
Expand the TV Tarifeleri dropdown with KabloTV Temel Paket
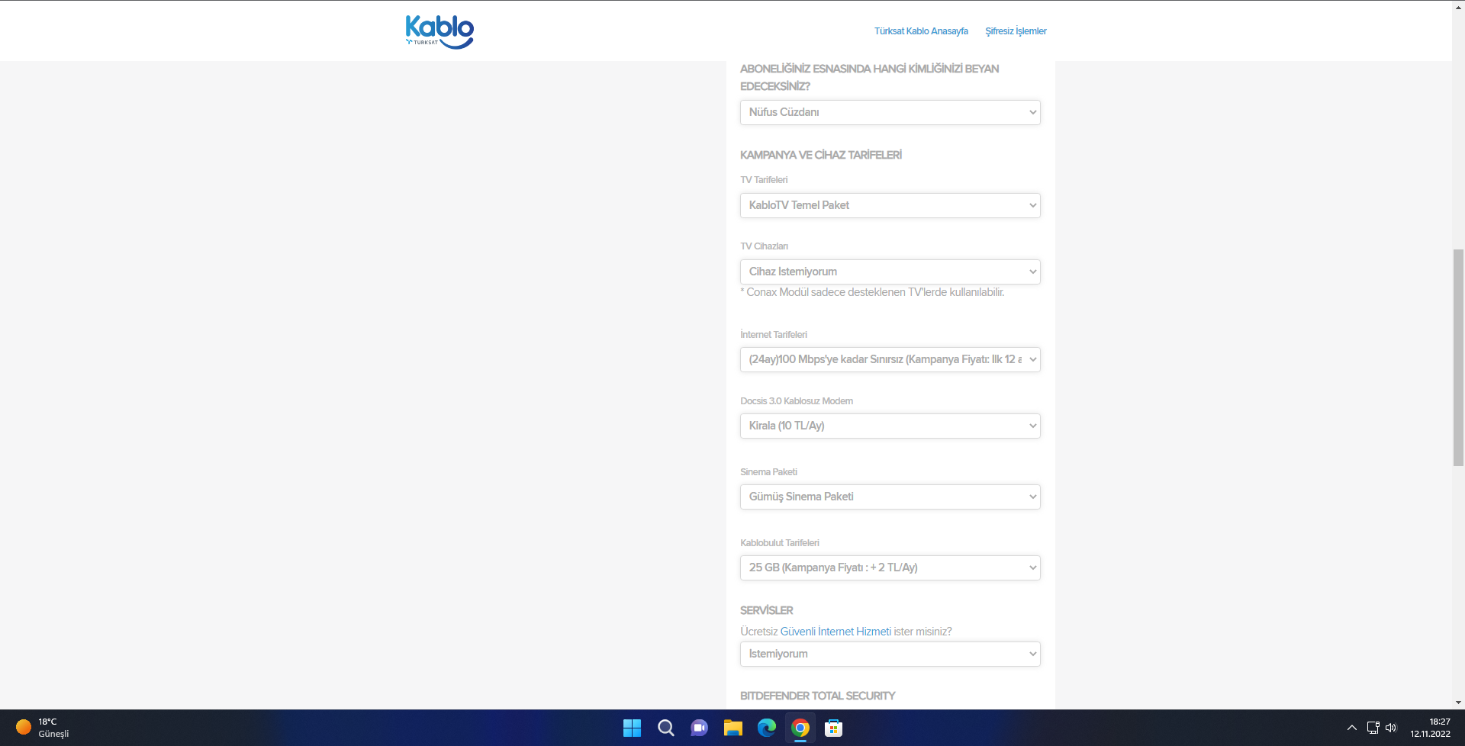(889, 205)
